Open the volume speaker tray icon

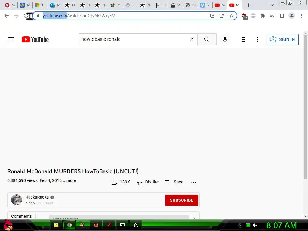[x=255, y=225]
